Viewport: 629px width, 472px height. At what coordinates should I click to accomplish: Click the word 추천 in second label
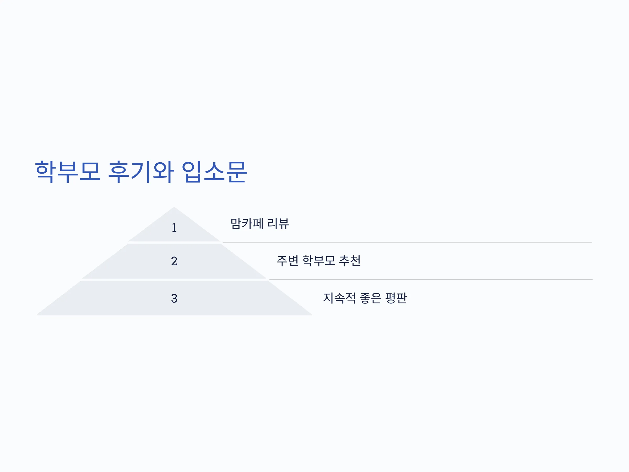pyautogui.click(x=350, y=261)
